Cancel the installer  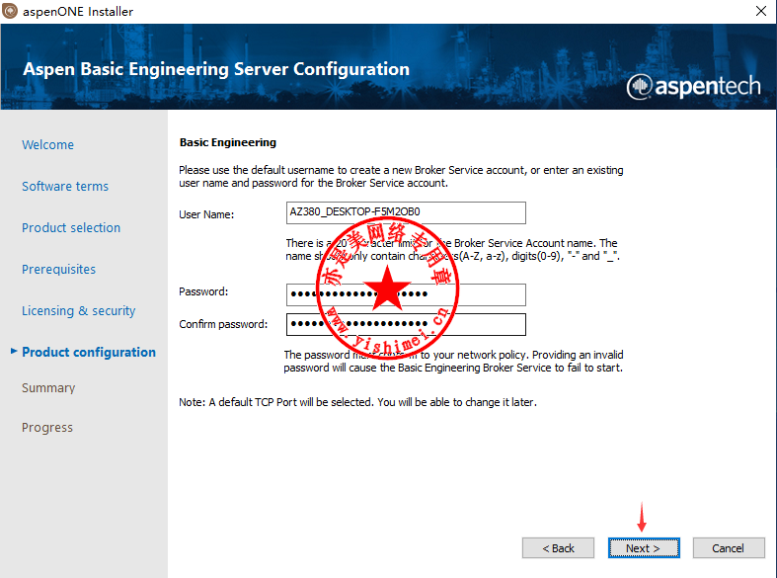pyautogui.click(x=729, y=547)
